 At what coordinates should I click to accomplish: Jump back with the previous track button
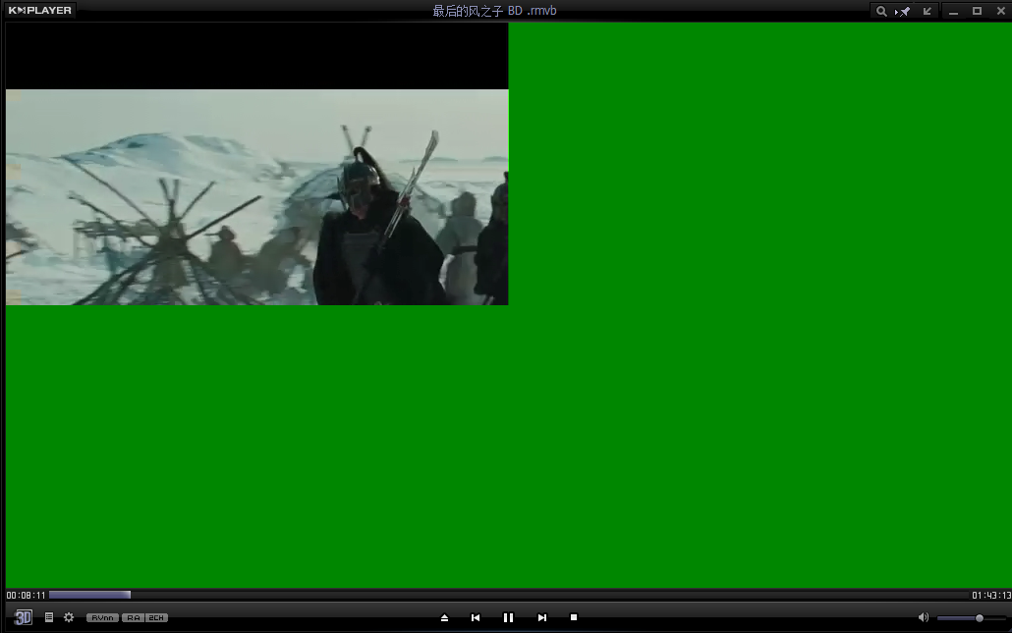point(476,617)
